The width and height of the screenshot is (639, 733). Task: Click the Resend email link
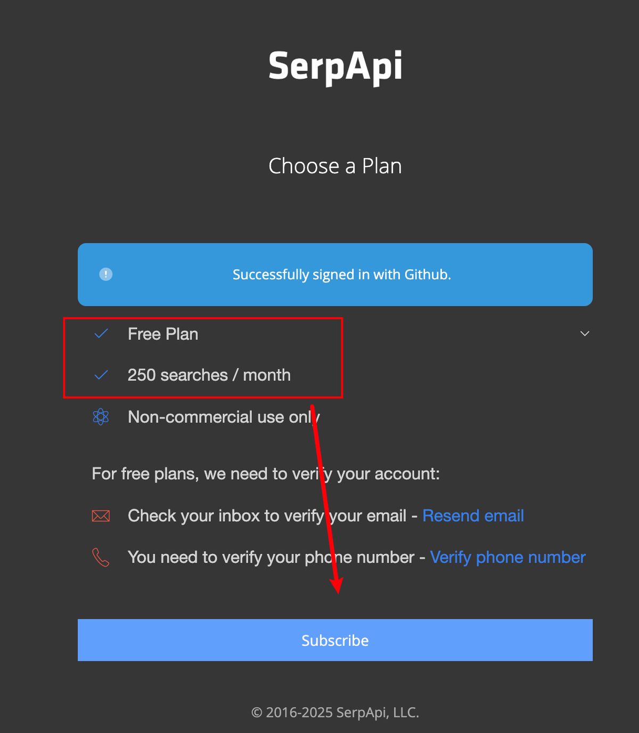(473, 515)
